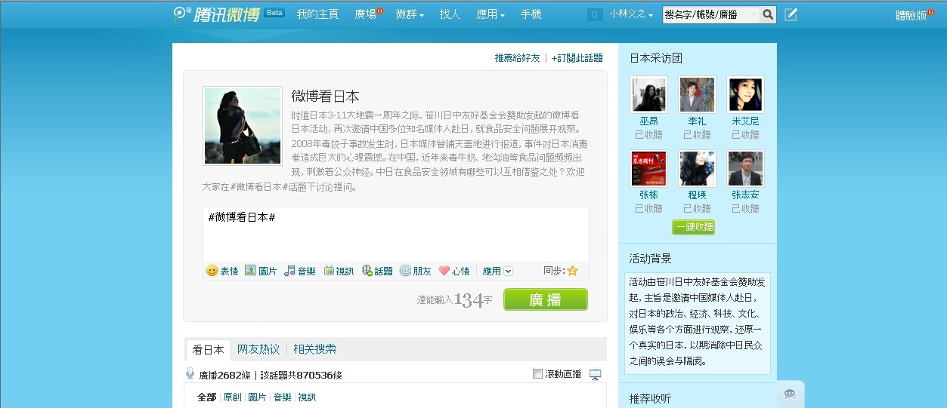Screen dimensions: 947x408
Task: Open the message count badge showing 0
Action: (x=595, y=14)
